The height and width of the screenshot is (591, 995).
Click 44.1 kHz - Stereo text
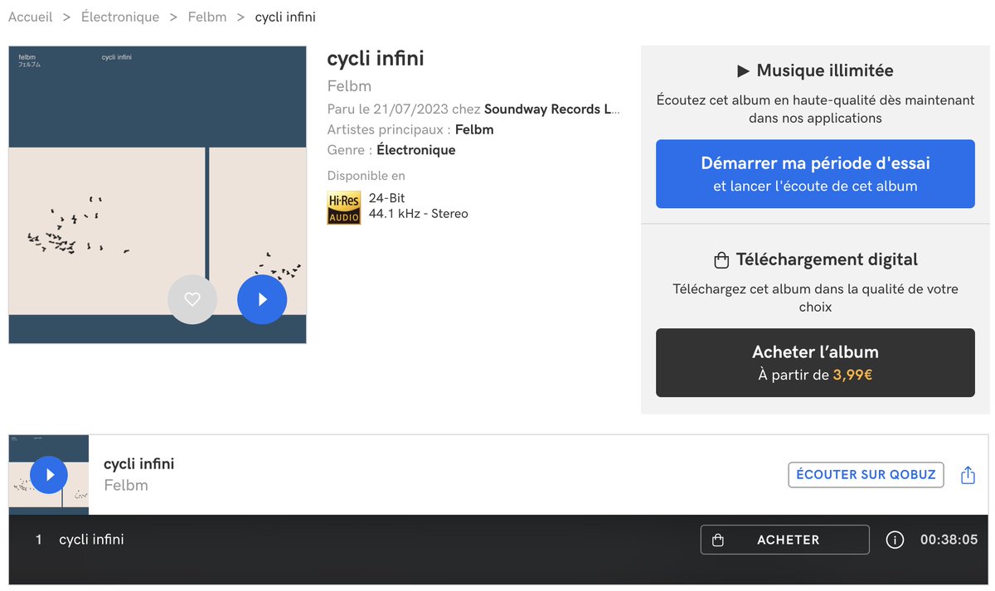click(x=419, y=214)
